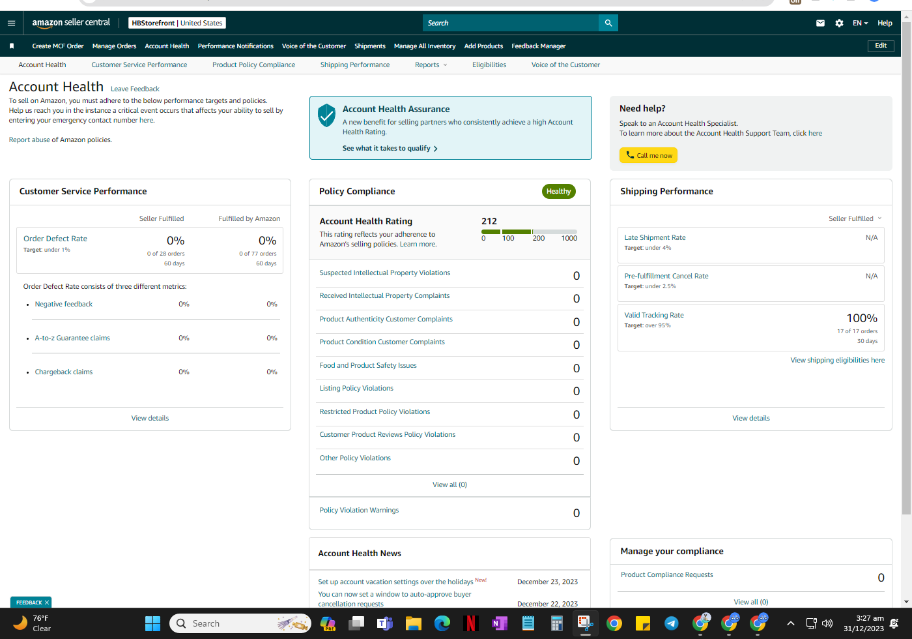The width and height of the screenshot is (912, 639).
Task: Click in the Seller Central search field
Action: 511,23
